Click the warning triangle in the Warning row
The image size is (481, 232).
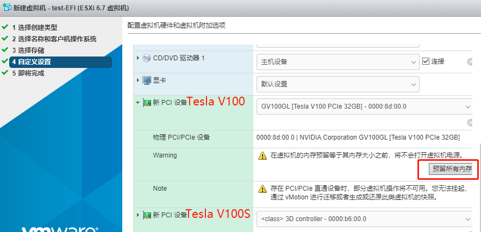(263, 156)
